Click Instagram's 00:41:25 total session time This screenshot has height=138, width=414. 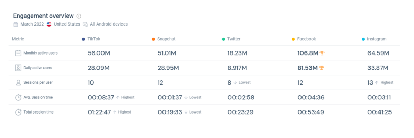tap(379, 112)
